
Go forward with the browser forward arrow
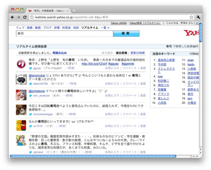19,17
